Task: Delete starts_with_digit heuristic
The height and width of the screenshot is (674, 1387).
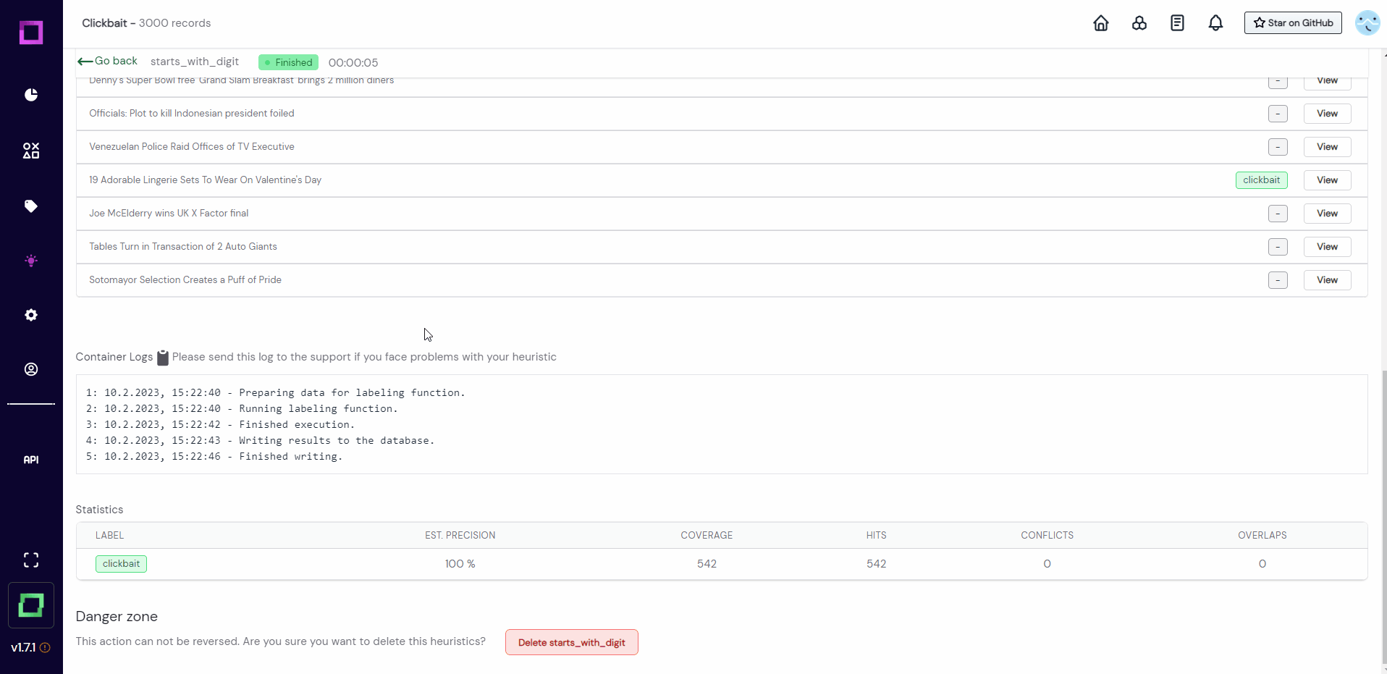Action: click(x=572, y=642)
